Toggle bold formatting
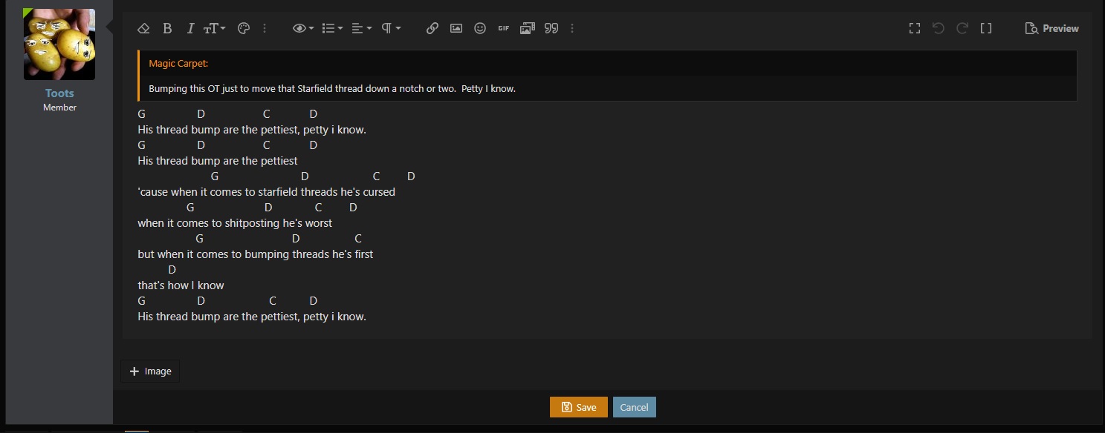Image resolution: width=1105 pixels, height=433 pixels. (167, 28)
